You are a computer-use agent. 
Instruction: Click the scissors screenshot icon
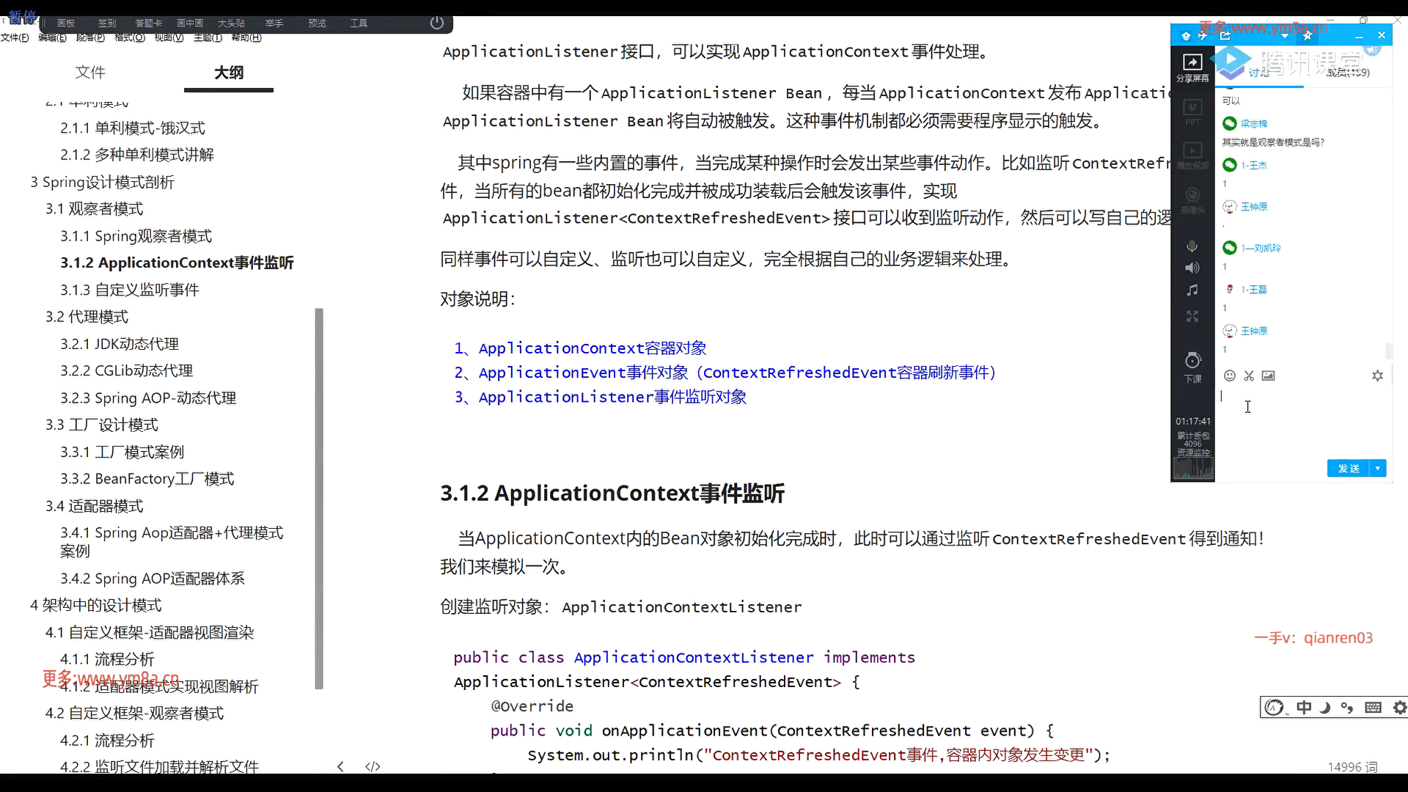point(1249,375)
